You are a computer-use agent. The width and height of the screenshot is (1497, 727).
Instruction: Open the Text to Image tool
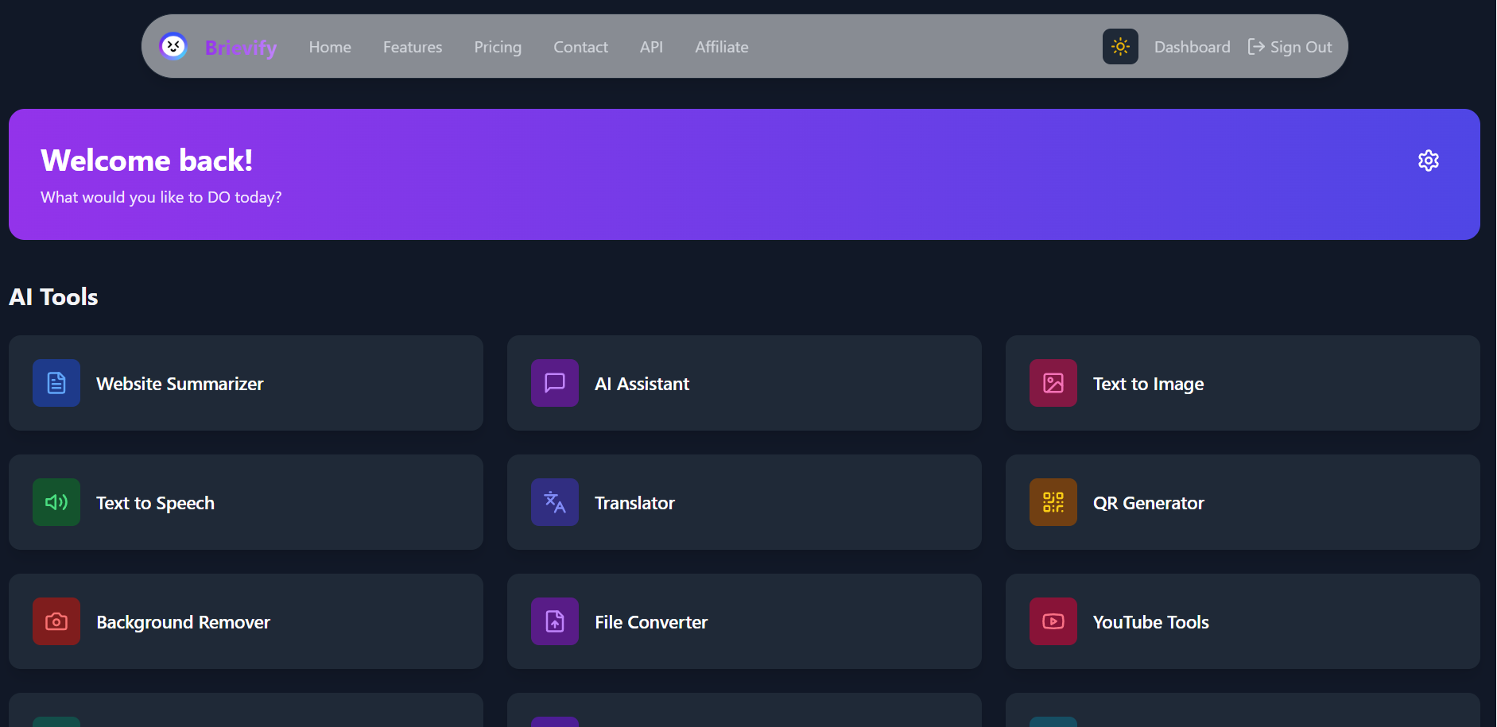(x=1243, y=383)
